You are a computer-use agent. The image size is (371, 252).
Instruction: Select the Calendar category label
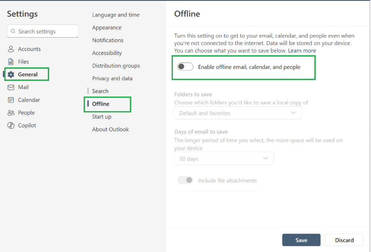click(x=29, y=100)
